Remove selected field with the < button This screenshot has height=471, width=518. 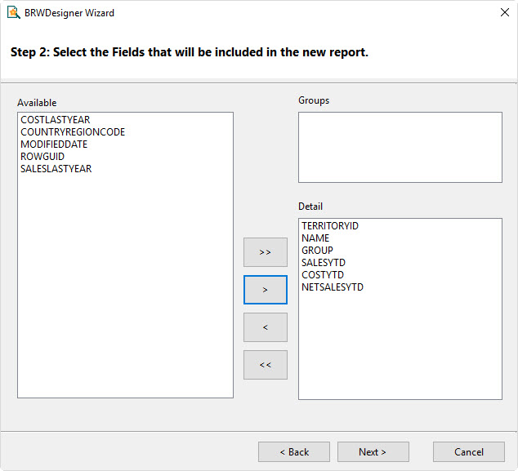266,327
